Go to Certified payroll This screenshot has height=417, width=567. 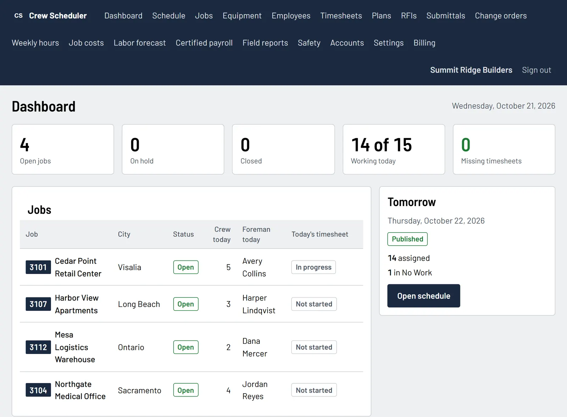point(204,43)
